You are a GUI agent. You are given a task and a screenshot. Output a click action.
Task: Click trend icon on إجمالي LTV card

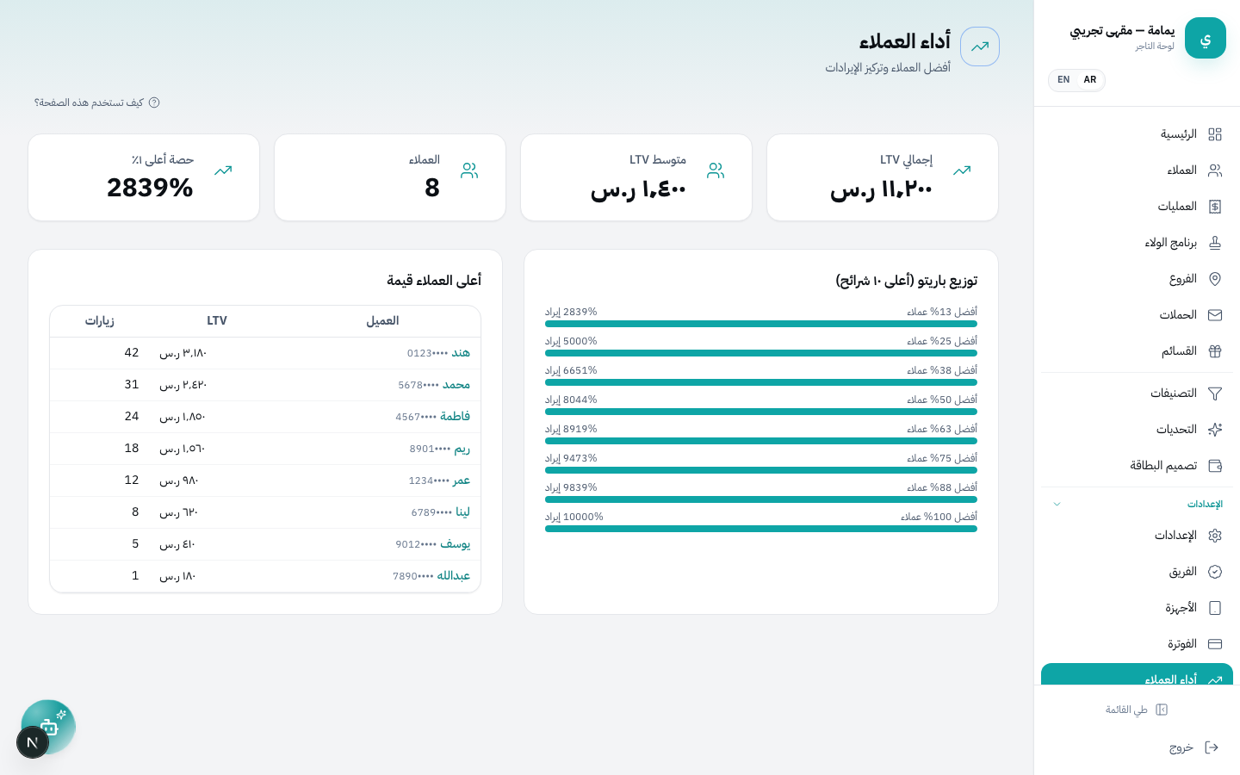[962, 170]
